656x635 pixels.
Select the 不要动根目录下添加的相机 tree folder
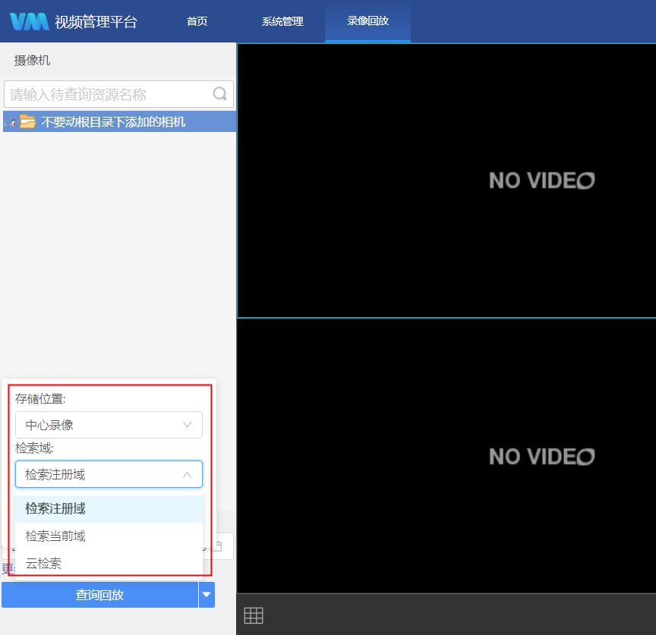(x=119, y=121)
